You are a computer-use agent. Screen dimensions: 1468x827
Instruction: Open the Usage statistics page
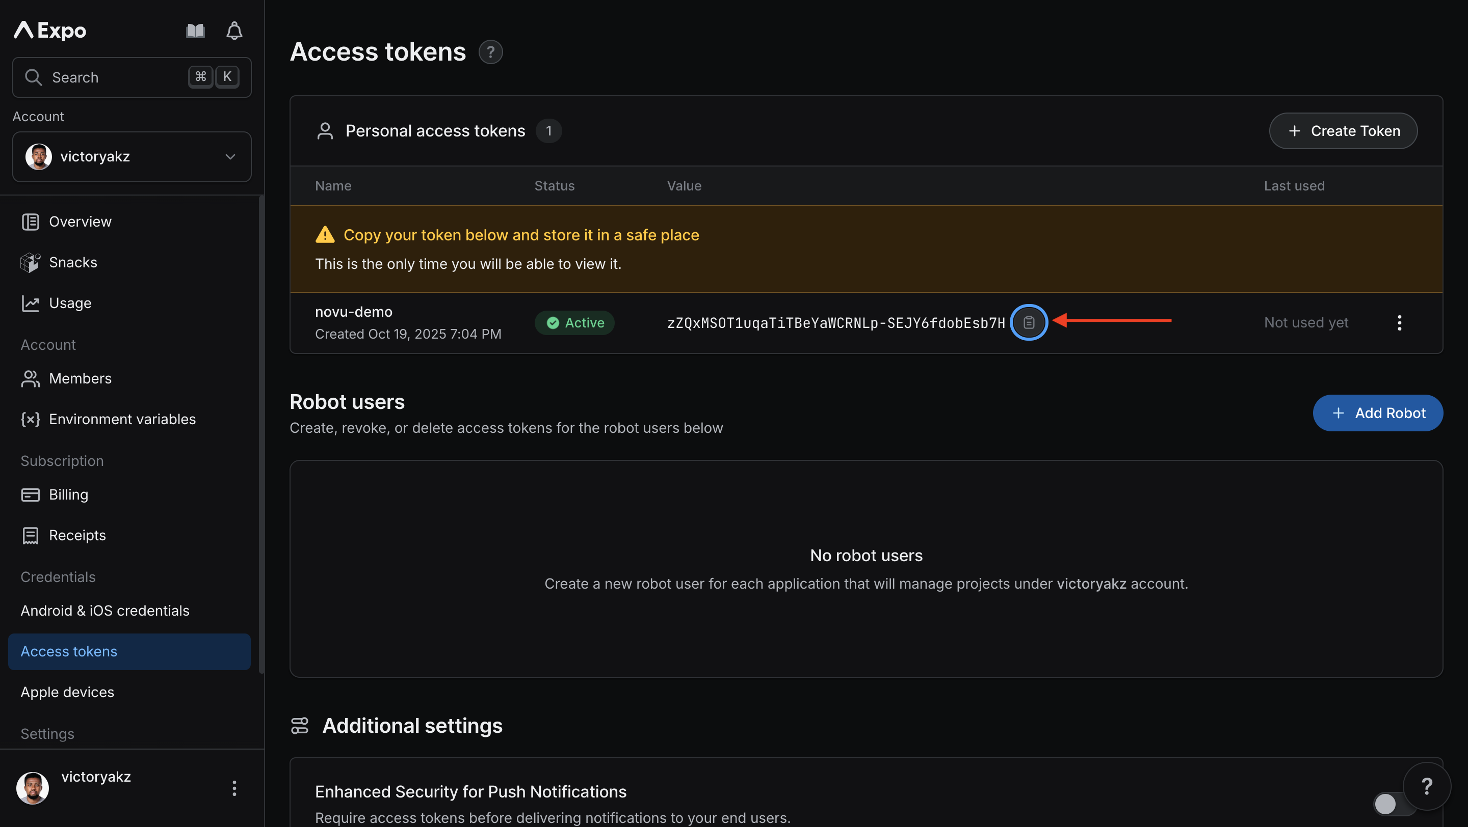[x=69, y=303]
